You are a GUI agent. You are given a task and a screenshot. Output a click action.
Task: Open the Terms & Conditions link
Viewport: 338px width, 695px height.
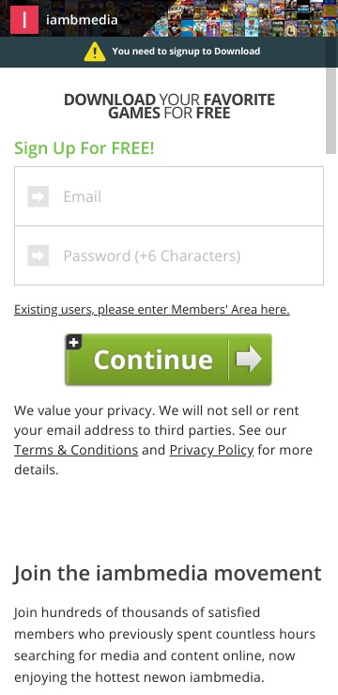76,450
